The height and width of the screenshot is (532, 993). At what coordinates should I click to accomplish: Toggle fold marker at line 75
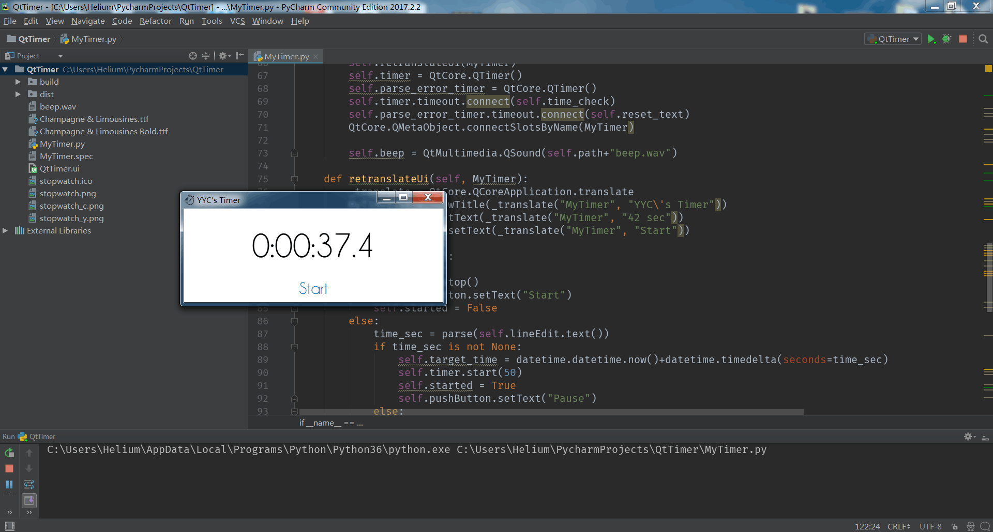click(294, 179)
